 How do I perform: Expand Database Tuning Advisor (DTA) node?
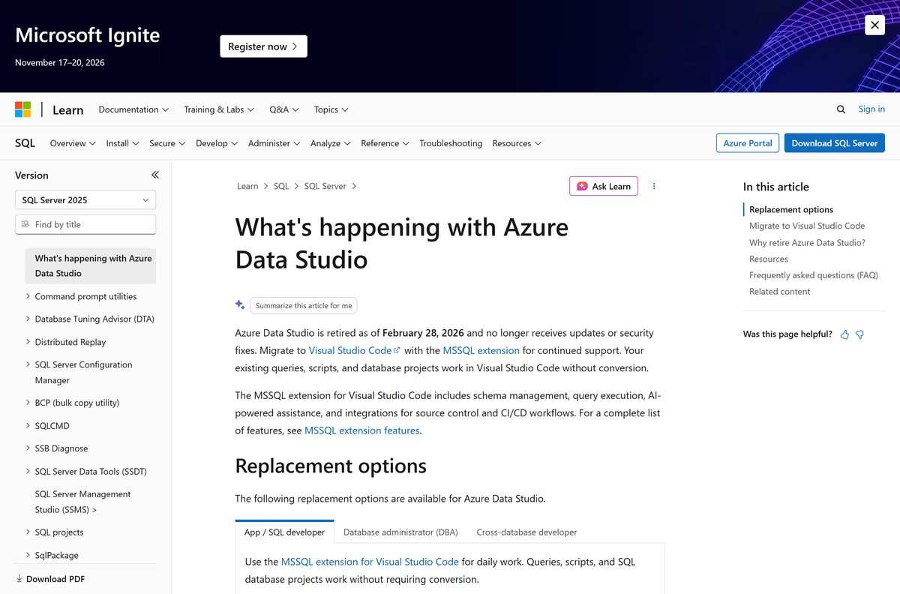tap(28, 319)
